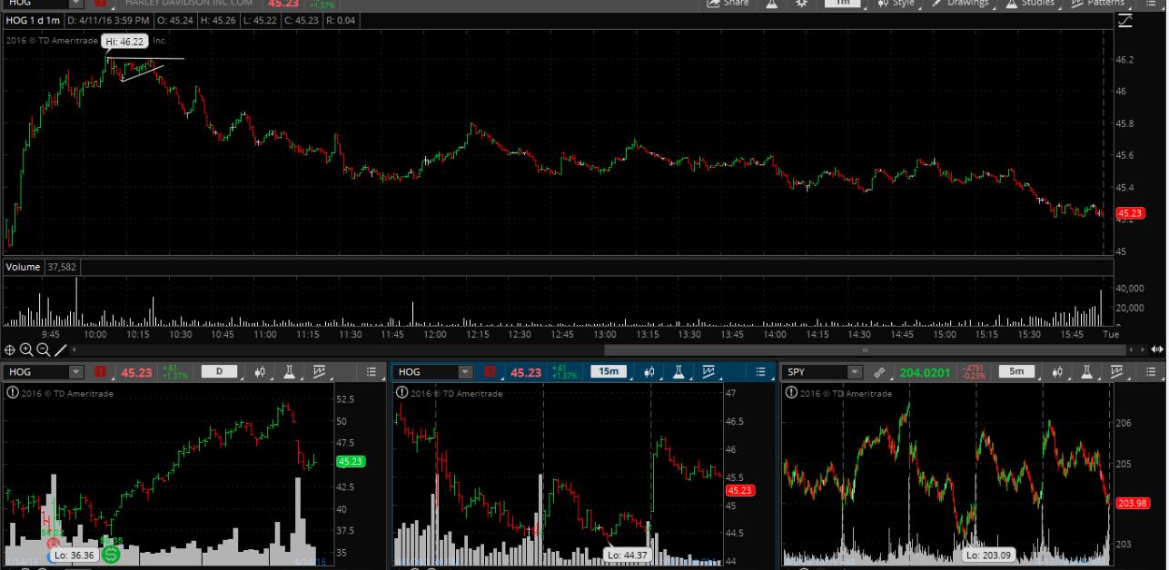Select the trendline drawing tool
The image size is (1169, 570).
pyautogui.click(x=61, y=349)
